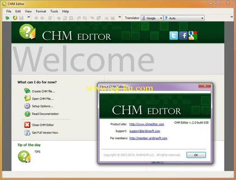
Task: Click the red X Close CHM Editor icon
Action: coord(27,125)
